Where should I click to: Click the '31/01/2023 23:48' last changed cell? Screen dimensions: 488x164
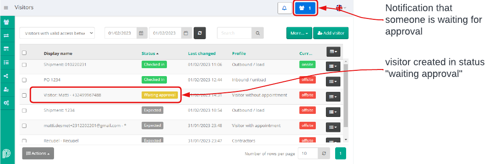click(x=205, y=126)
